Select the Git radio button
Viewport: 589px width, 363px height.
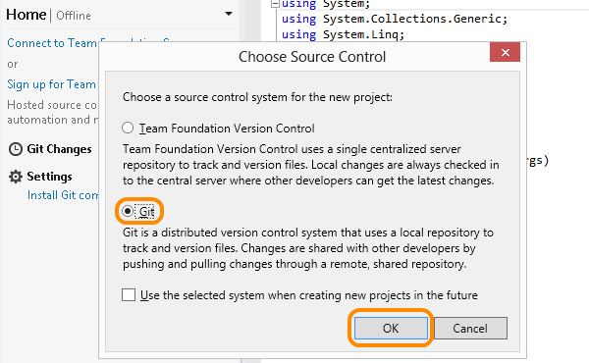pos(128,211)
